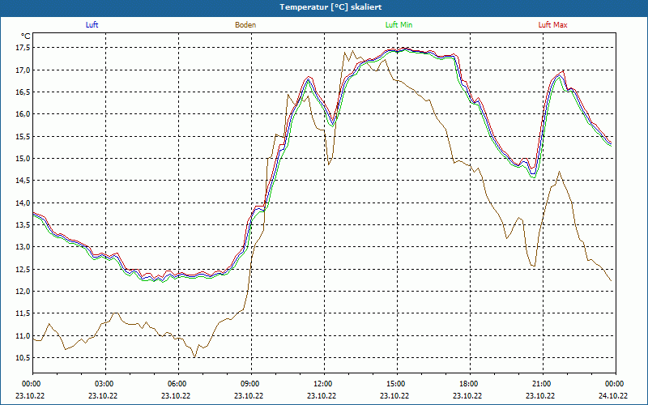Screen dimensions: 648x405
Task: Select the red 'Luft Max' legend label
Action: click(552, 25)
